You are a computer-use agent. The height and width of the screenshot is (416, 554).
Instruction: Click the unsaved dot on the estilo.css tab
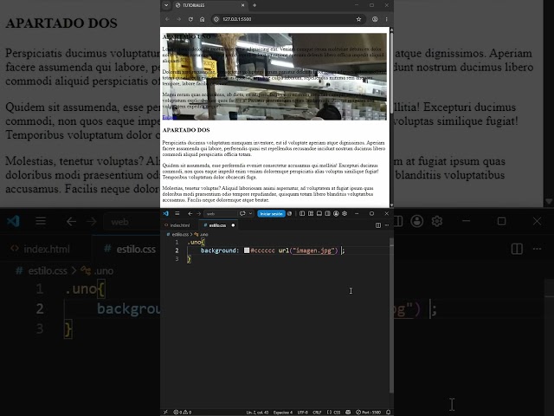click(x=233, y=225)
